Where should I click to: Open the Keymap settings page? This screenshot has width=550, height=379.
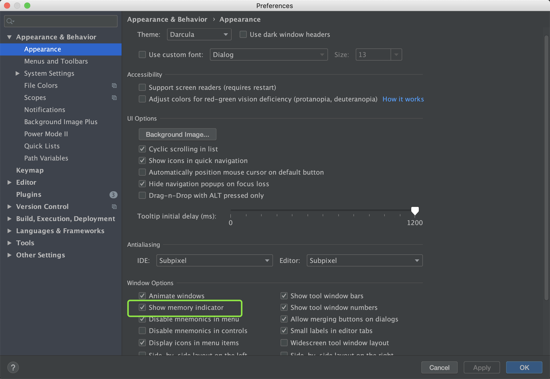(30, 170)
